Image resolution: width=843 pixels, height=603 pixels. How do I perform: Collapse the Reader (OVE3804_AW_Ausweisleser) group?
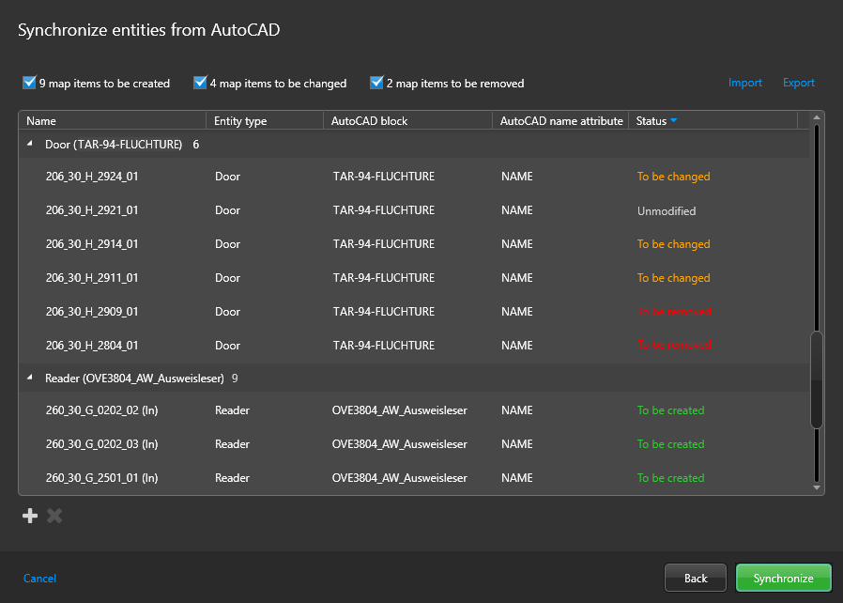click(29, 379)
